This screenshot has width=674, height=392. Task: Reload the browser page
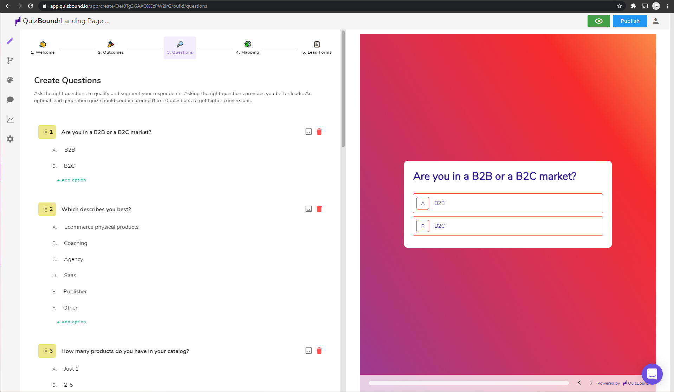click(31, 6)
